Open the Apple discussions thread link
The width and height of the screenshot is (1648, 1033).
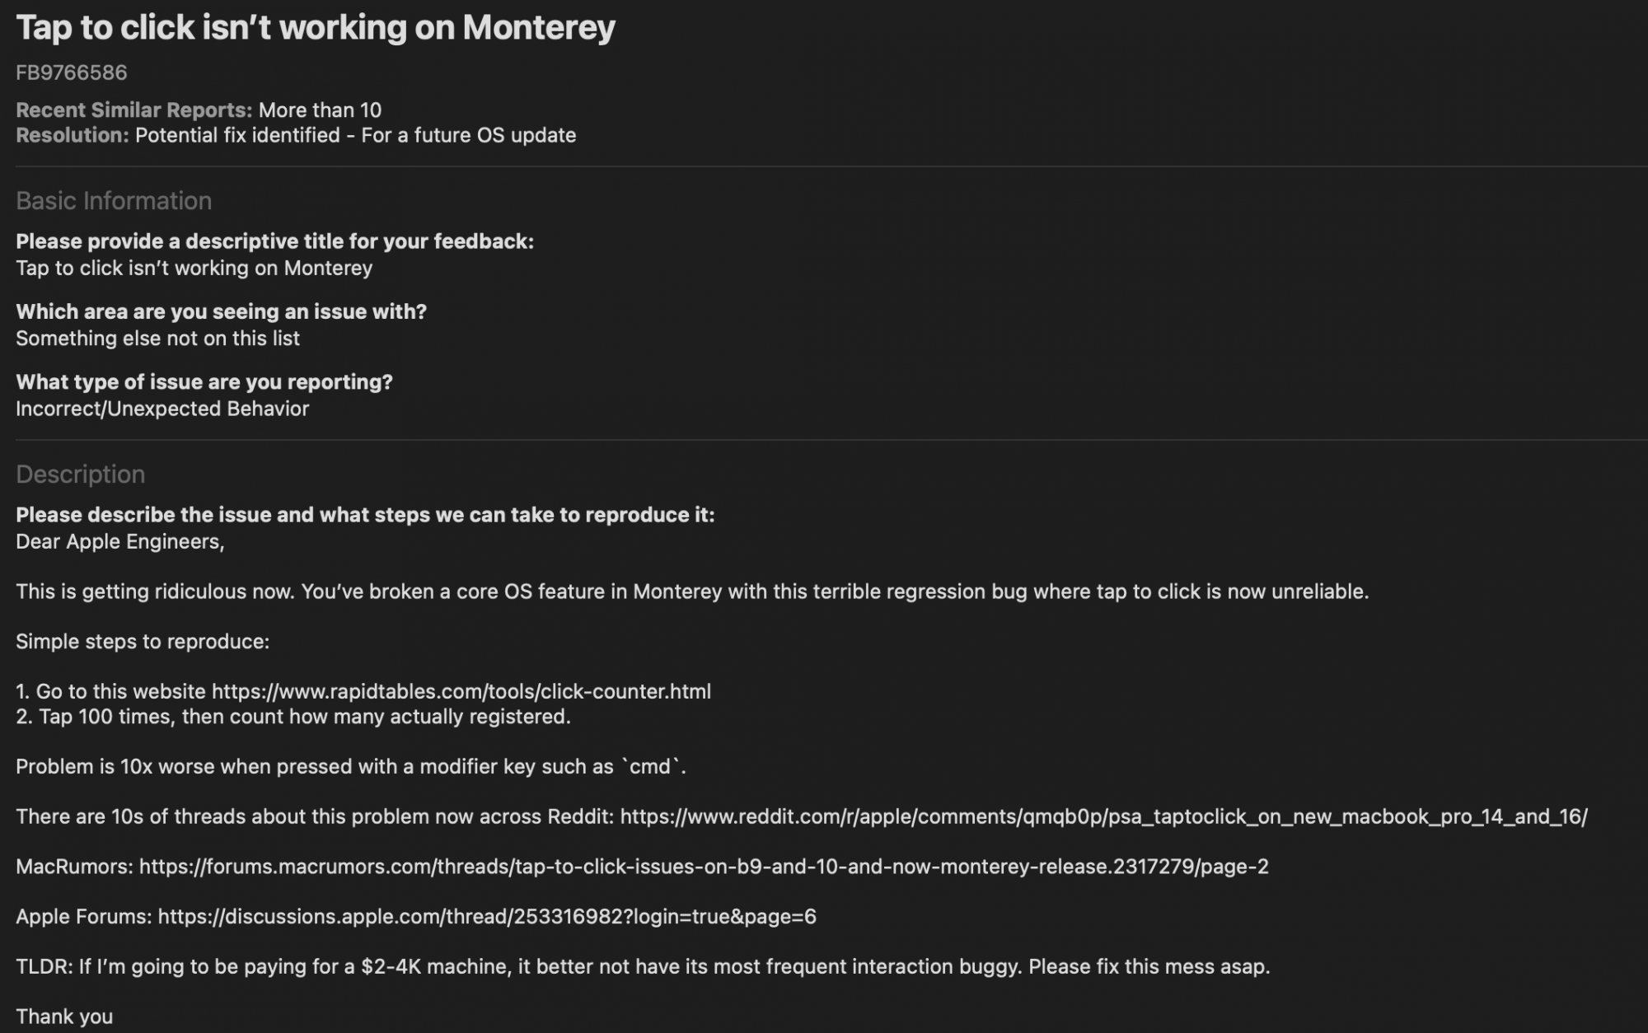(487, 917)
